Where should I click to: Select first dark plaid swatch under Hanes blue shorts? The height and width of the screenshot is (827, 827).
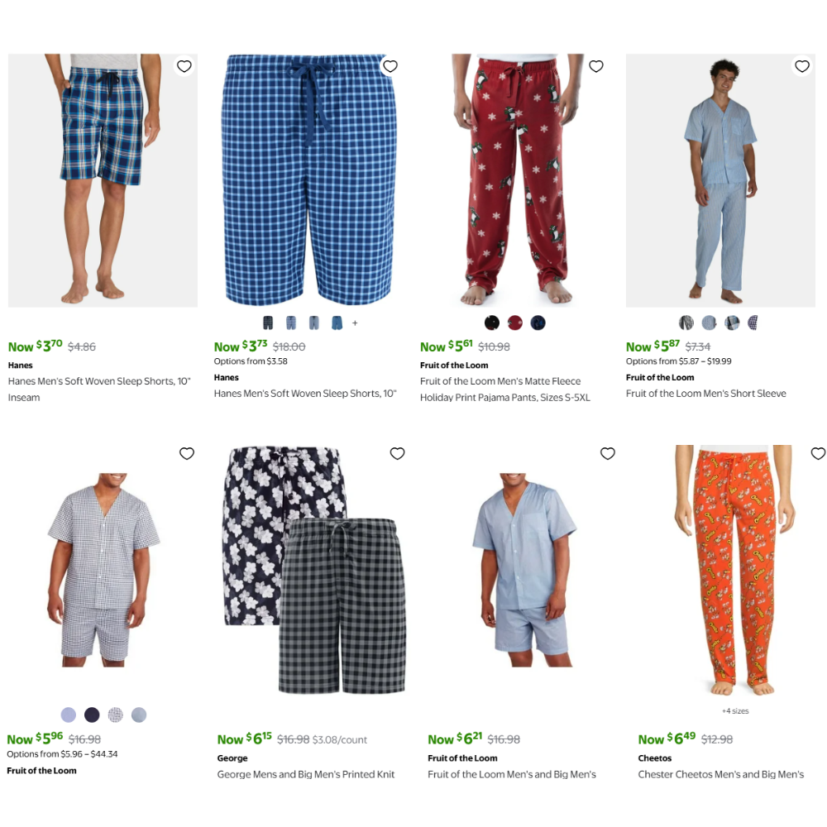268,323
